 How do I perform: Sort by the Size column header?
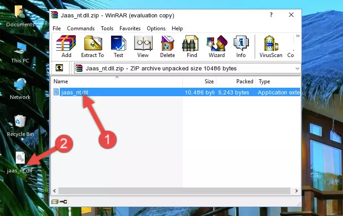pos(199,82)
